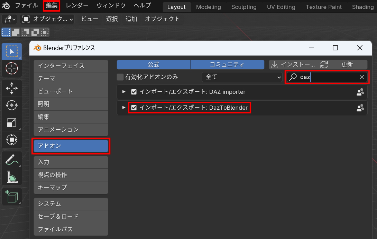Expand the DazToBlender add-on details
This screenshot has width=377, height=239.
[x=124, y=107]
